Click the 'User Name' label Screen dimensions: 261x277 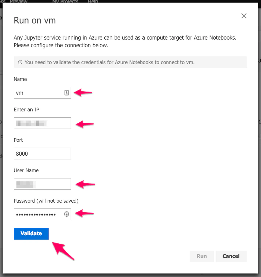pos(26,170)
